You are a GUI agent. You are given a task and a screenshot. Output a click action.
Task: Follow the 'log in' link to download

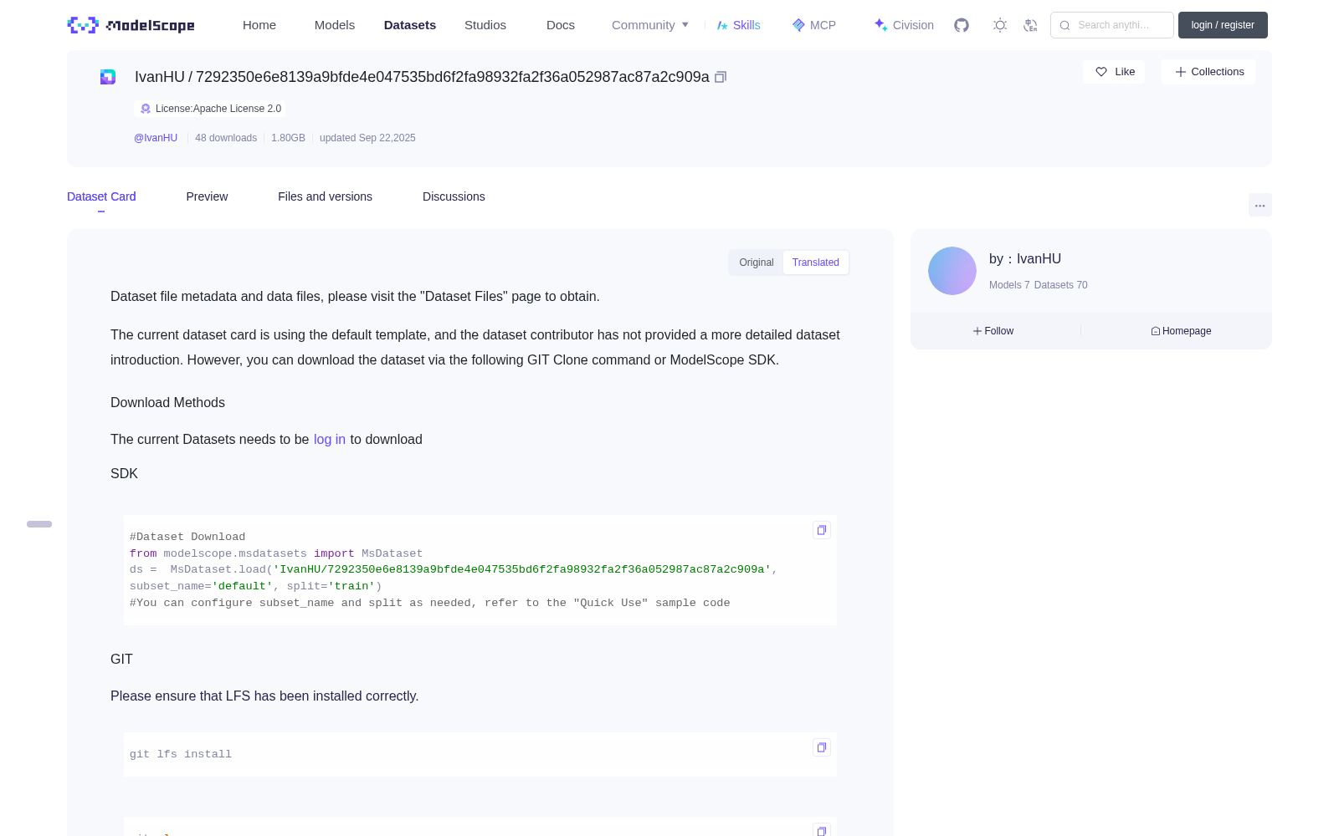(330, 440)
